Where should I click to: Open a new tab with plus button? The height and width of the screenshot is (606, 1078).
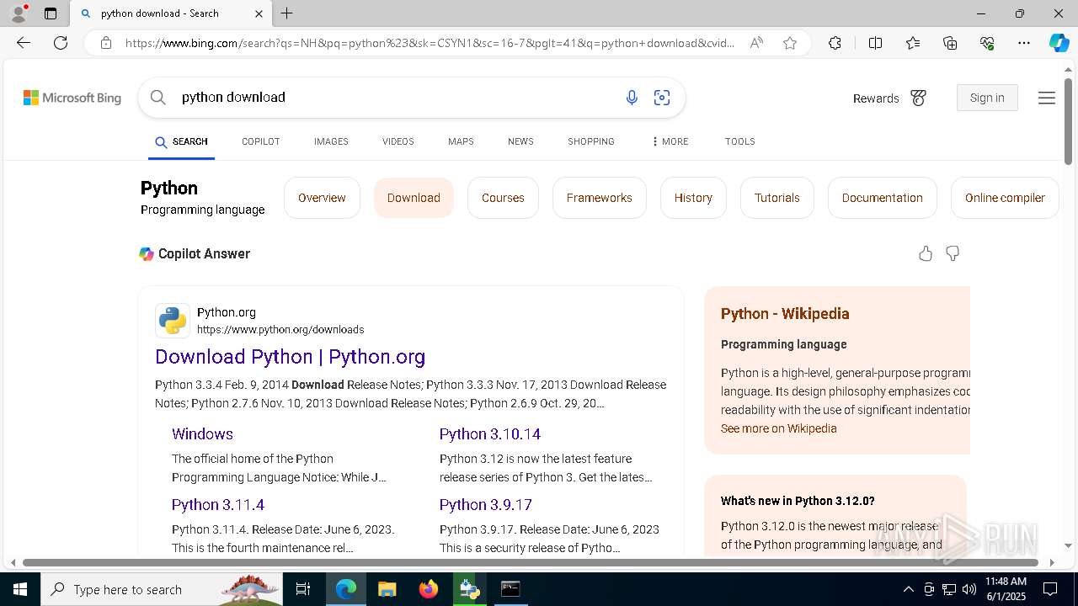(287, 13)
